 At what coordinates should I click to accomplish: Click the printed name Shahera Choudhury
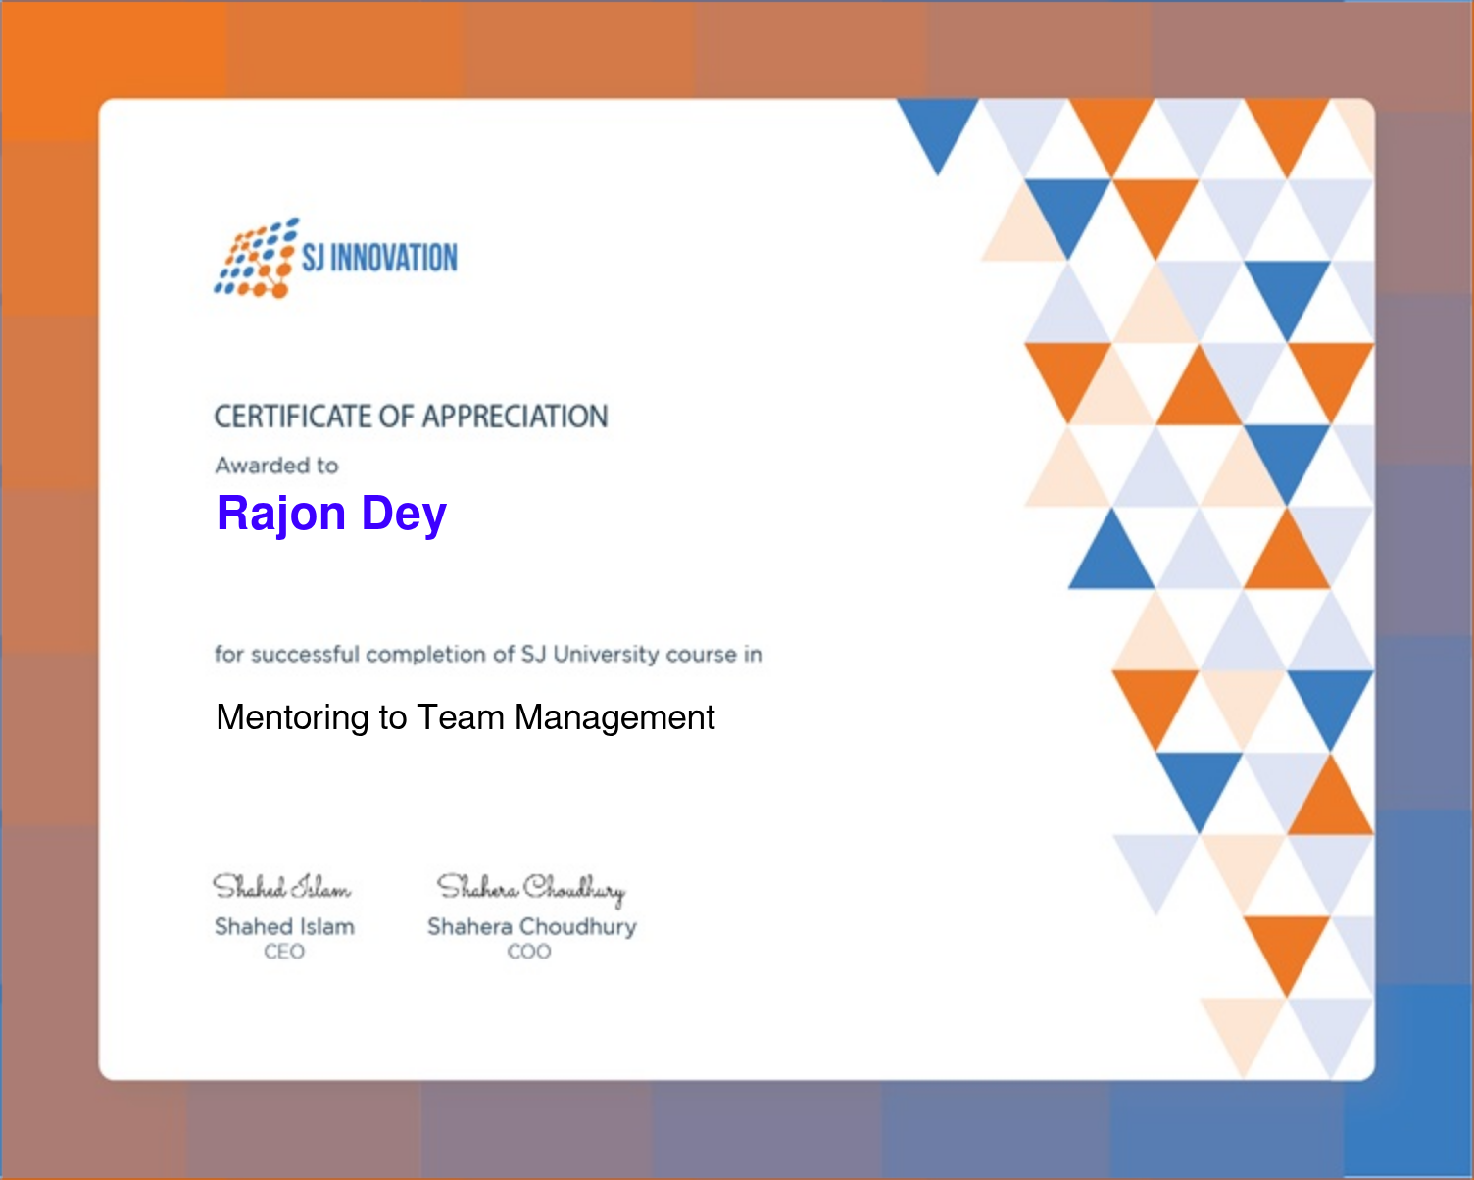[531, 926]
